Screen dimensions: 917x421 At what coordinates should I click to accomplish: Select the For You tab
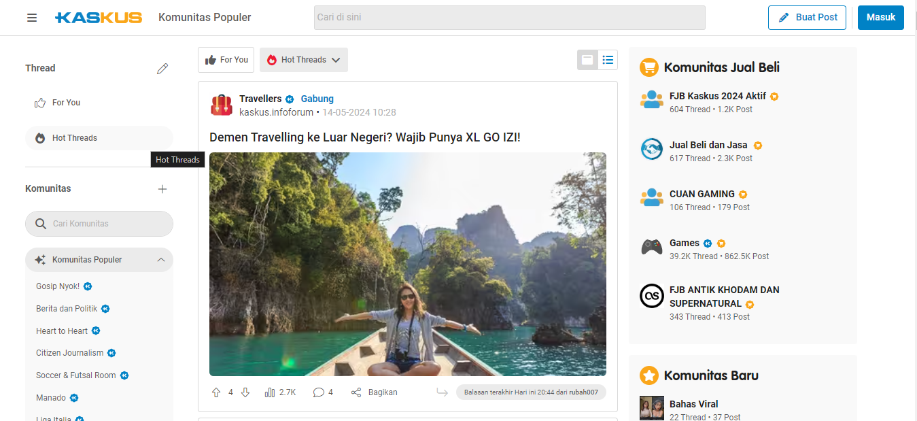click(226, 60)
